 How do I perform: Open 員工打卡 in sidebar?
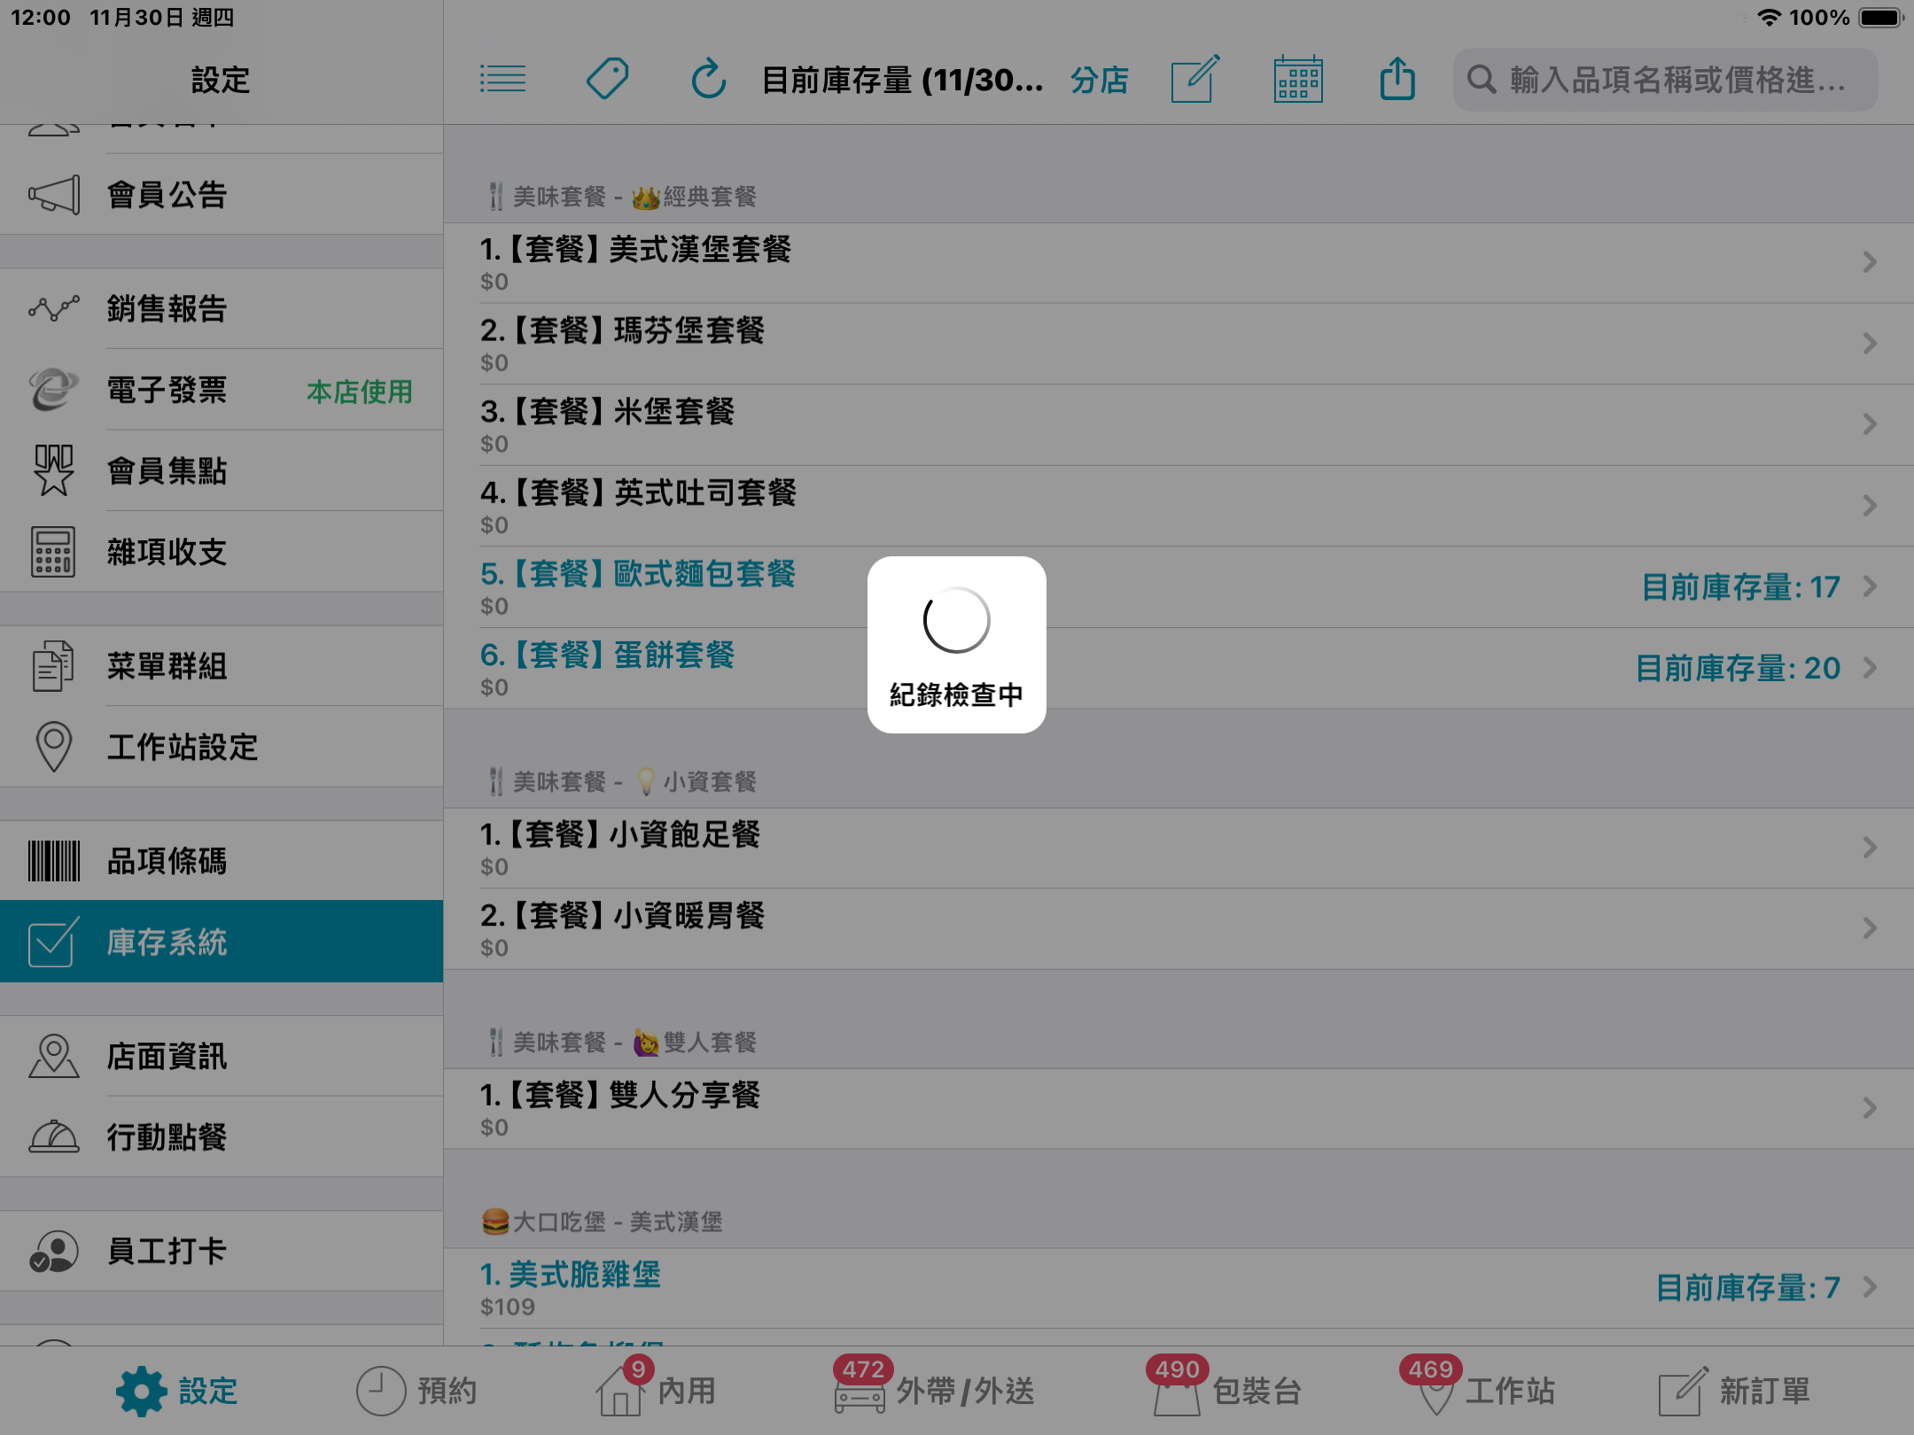[222, 1251]
